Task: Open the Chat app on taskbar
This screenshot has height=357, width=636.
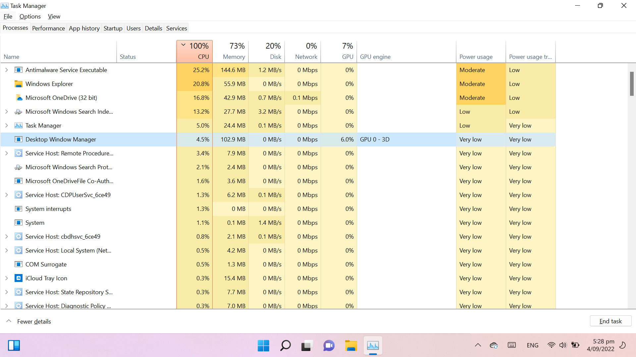Action: tap(329, 346)
